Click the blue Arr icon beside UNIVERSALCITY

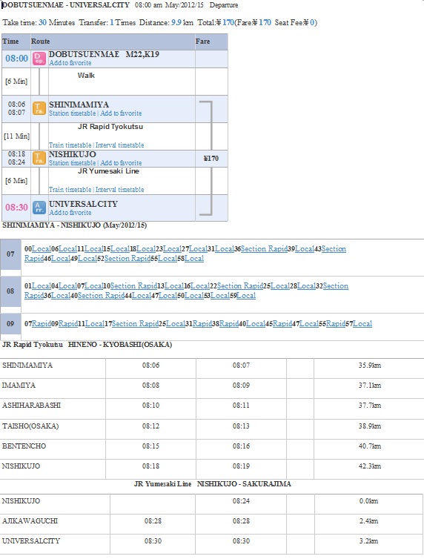click(x=39, y=208)
